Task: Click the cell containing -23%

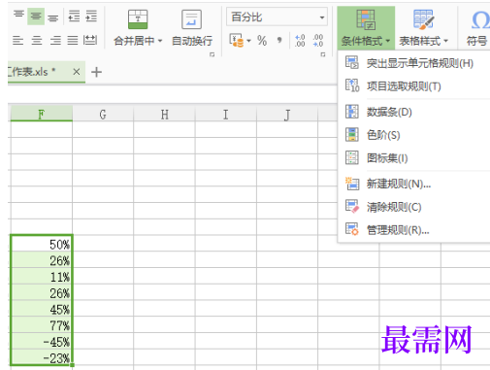Action: click(42, 357)
